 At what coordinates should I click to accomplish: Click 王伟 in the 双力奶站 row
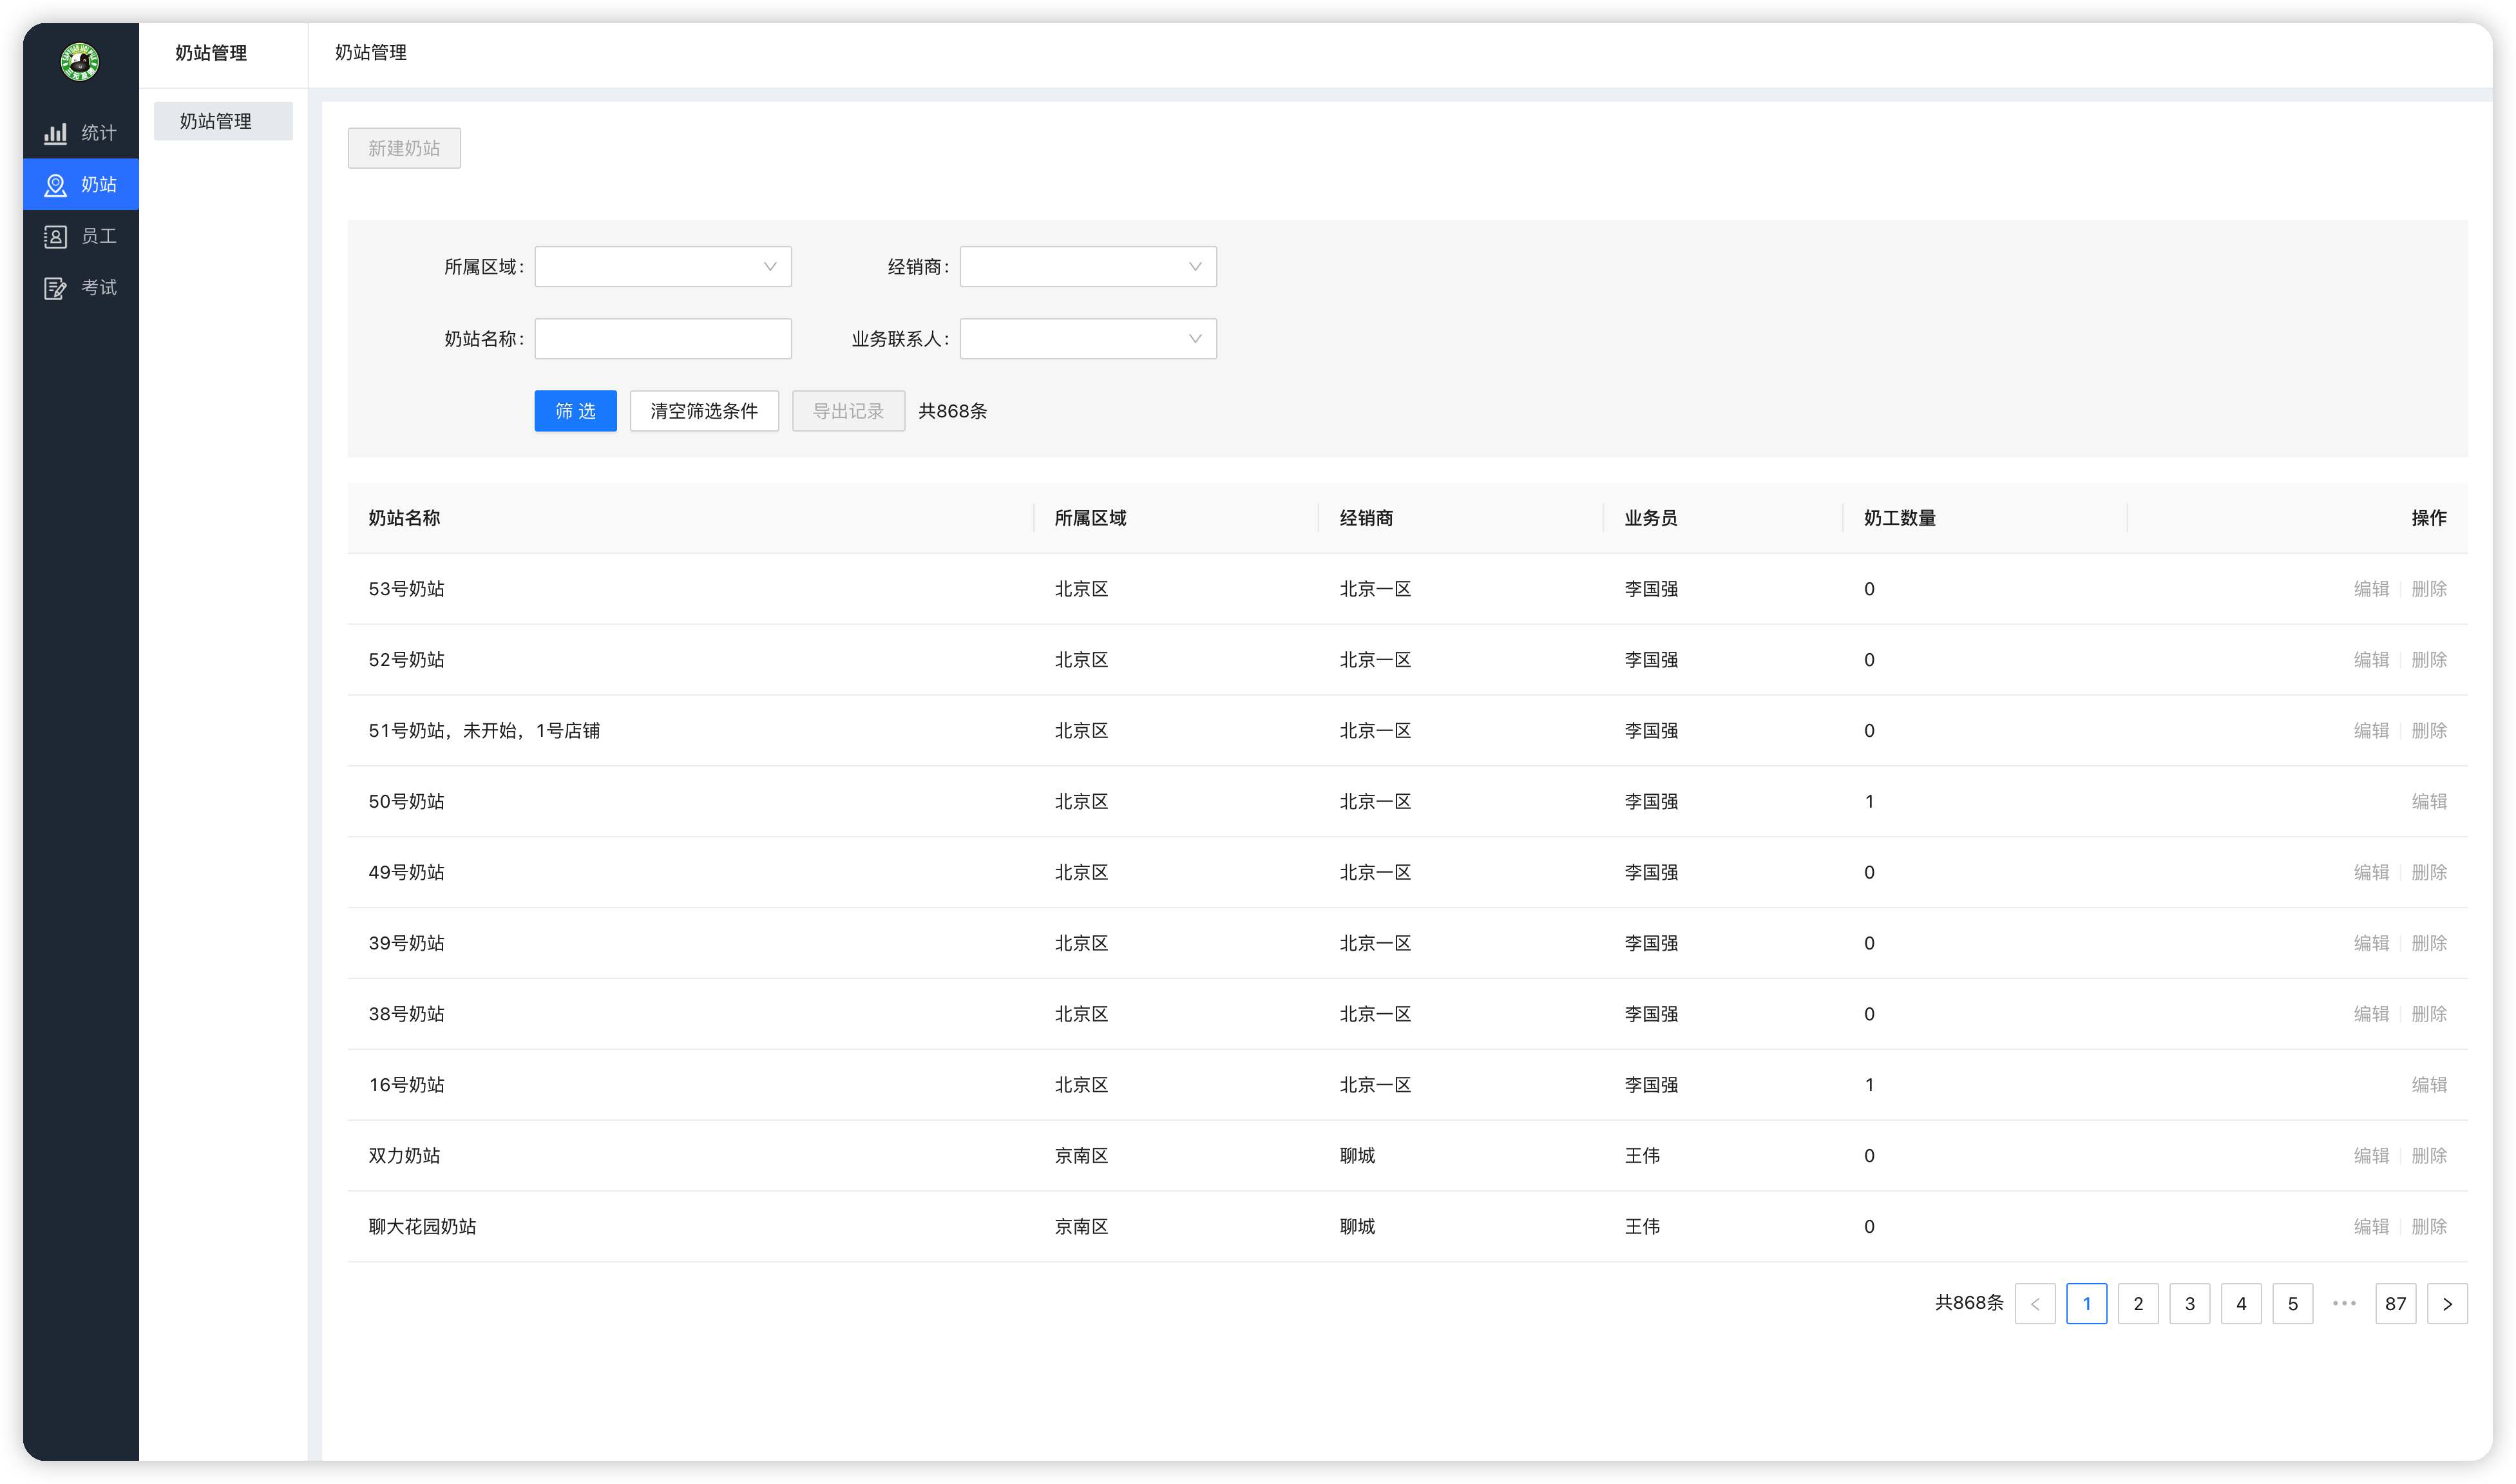[1642, 1156]
